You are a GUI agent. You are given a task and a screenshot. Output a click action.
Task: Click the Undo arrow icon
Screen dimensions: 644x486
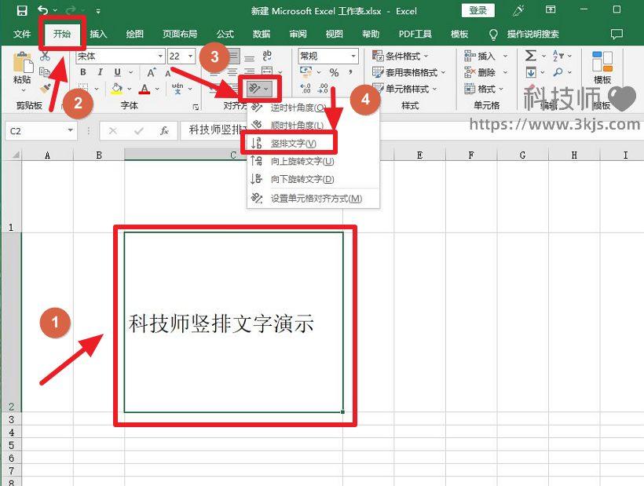click(43, 10)
